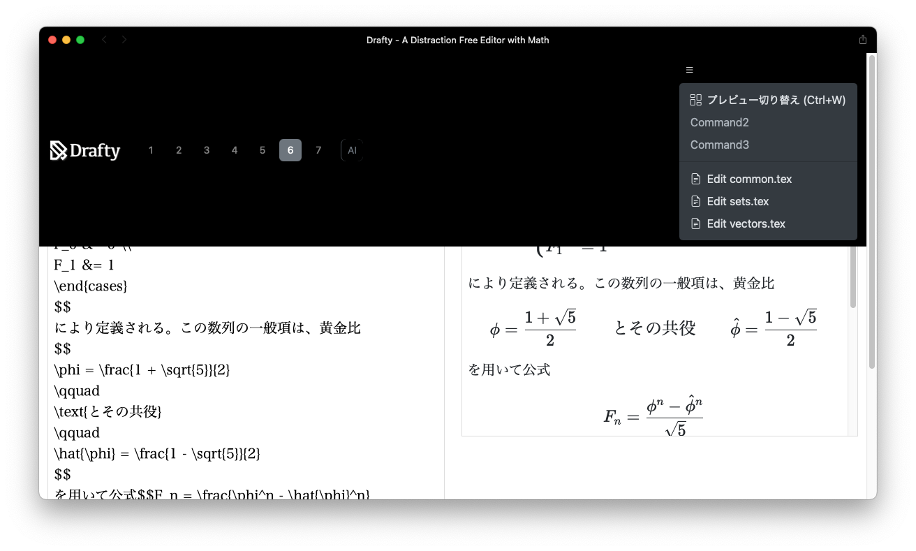Select プレビュー切り替え (Ctrl+W) menu entry
The image size is (916, 551).
tap(768, 100)
